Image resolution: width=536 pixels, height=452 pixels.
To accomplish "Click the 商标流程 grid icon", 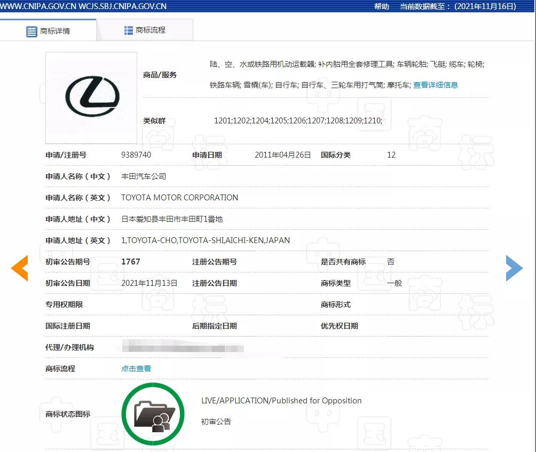I will [129, 30].
